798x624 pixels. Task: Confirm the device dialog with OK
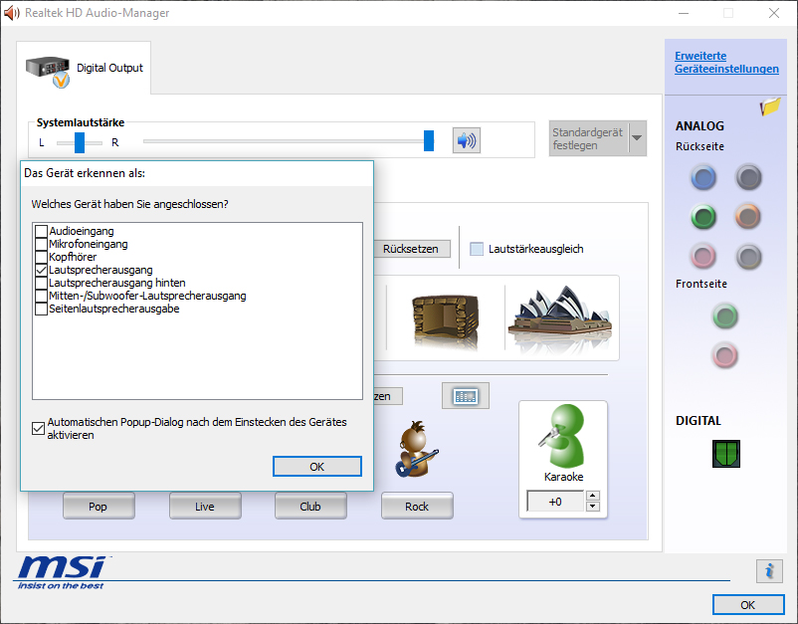pos(317,466)
